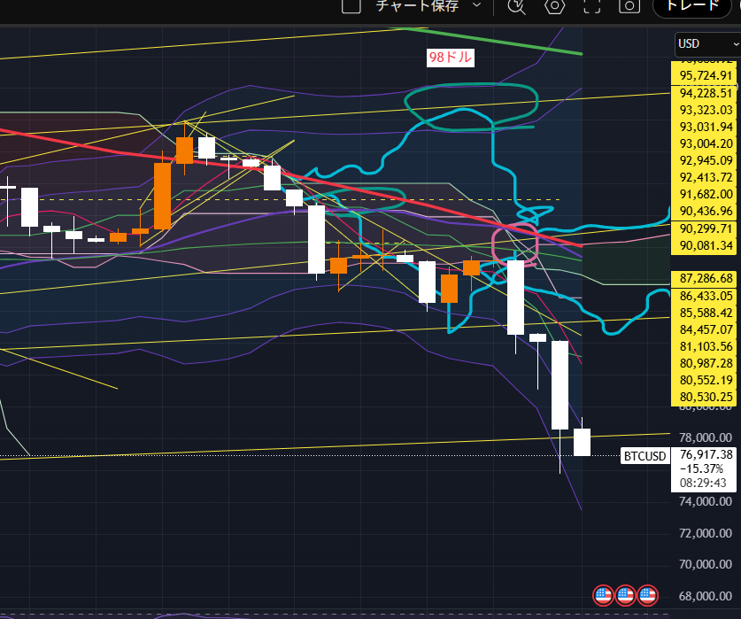Screen dimensions: 741x619
Task: Take a chart snapshot with the camera icon
Action: click(x=629, y=6)
